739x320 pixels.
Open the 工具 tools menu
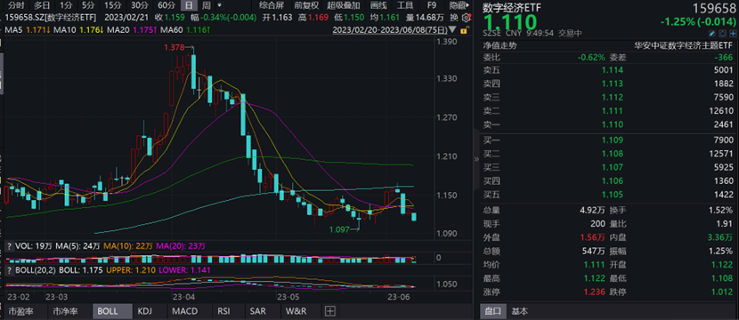point(405,5)
